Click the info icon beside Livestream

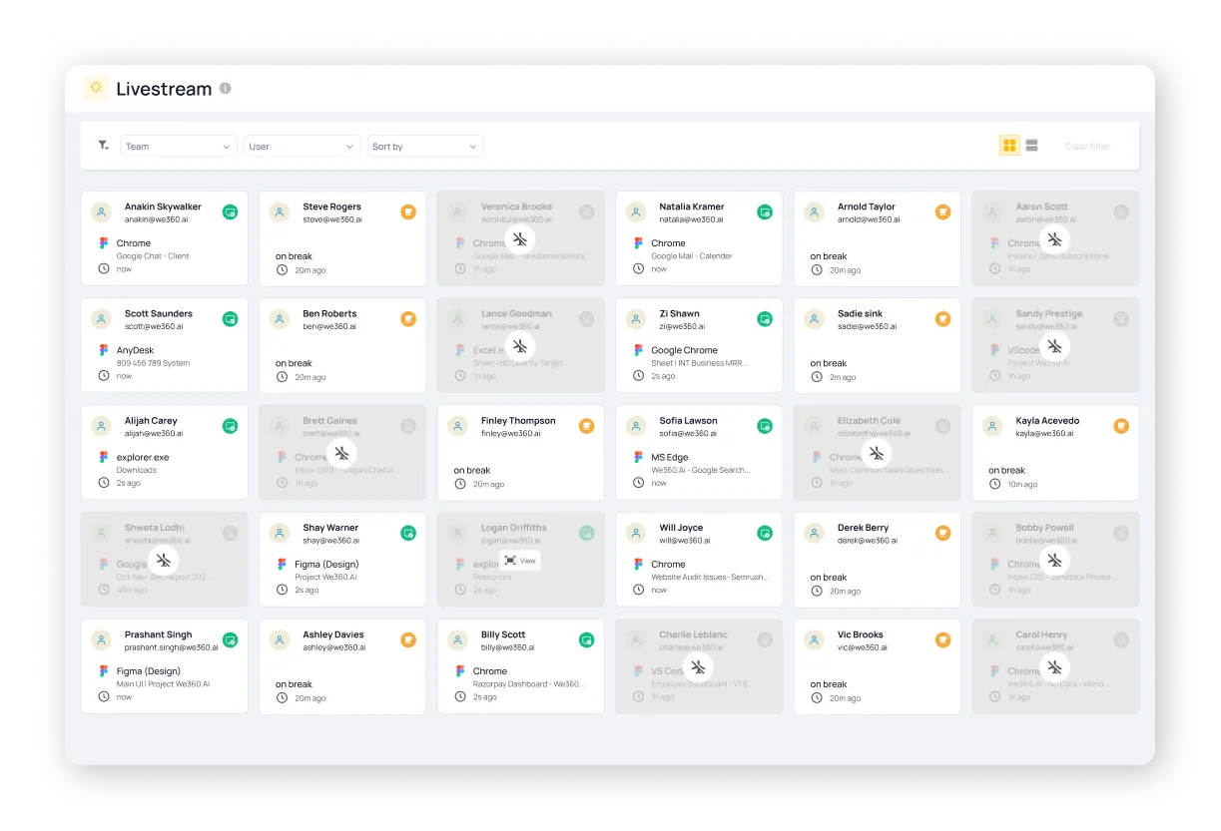coord(227,88)
